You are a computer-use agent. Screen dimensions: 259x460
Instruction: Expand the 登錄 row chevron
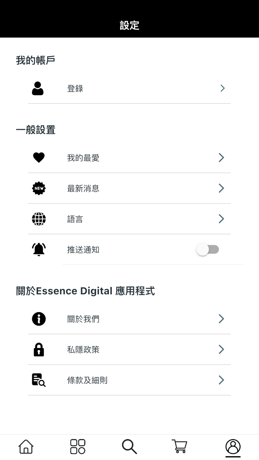point(222,88)
